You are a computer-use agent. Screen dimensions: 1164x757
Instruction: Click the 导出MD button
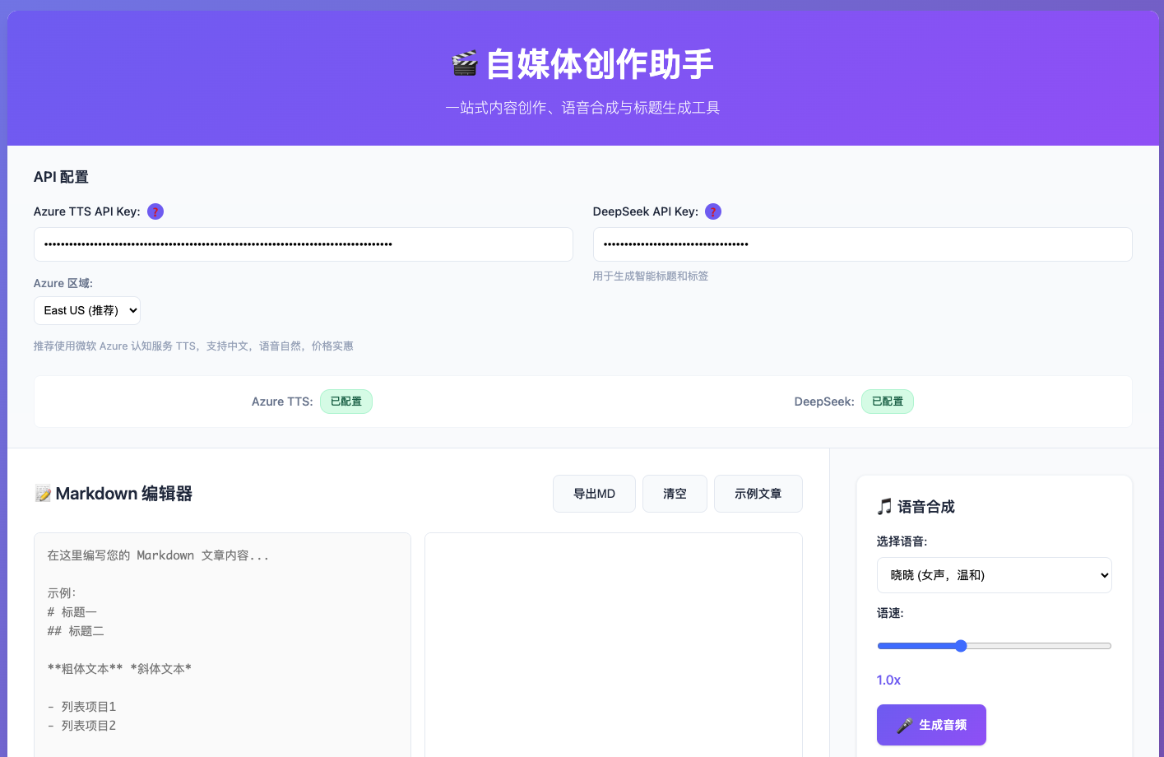click(594, 494)
